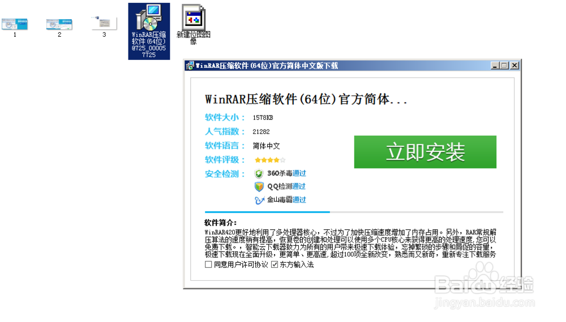Close the WinRAR download window
Screen dimensions: 566x322
[514, 65]
